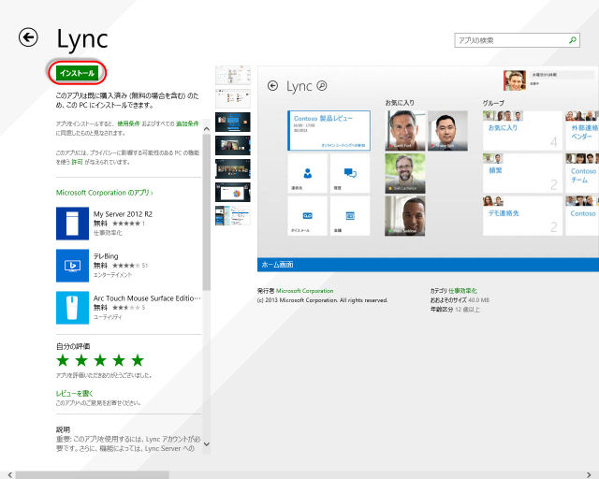Rate the app five stars
The width and height of the screenshot is (599, 479).
138,360
